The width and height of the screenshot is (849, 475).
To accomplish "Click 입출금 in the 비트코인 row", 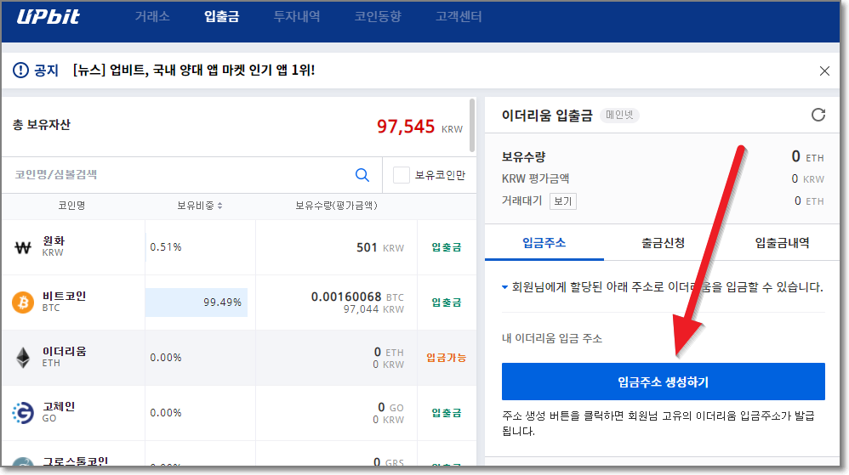I will click(447, 303).
